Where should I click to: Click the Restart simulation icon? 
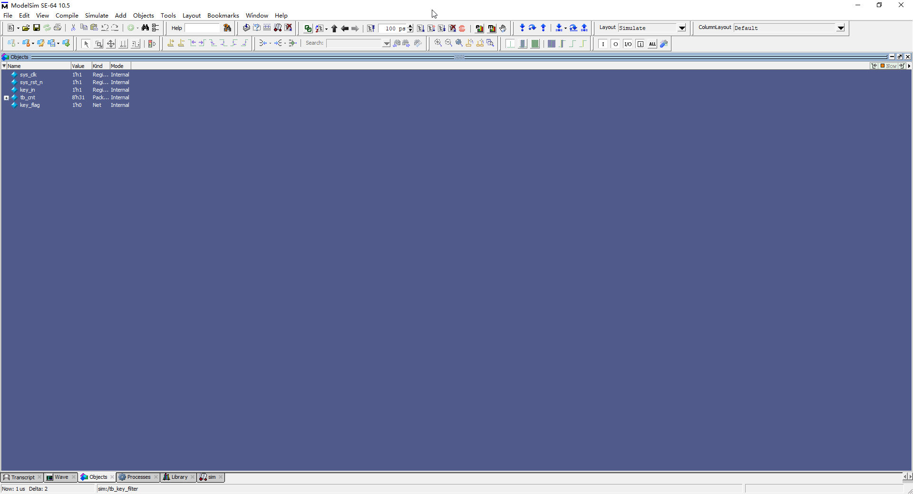(x=371, y=28)
